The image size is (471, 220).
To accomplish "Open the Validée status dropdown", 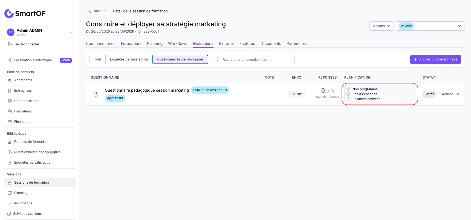I will click(430, 26).
